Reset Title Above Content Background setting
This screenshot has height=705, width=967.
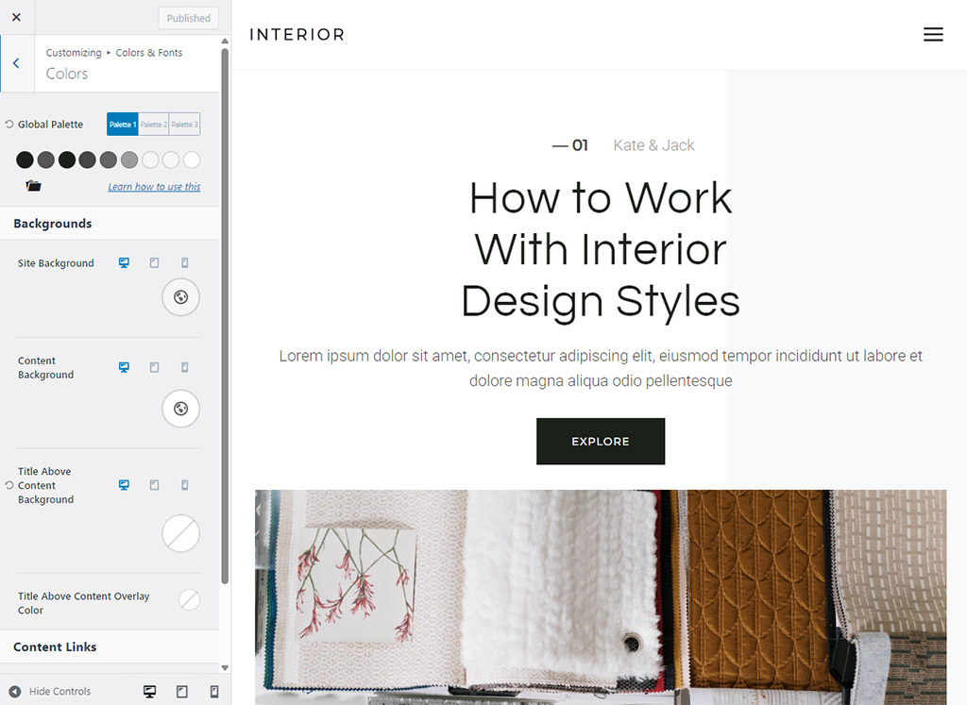point(9,485)
